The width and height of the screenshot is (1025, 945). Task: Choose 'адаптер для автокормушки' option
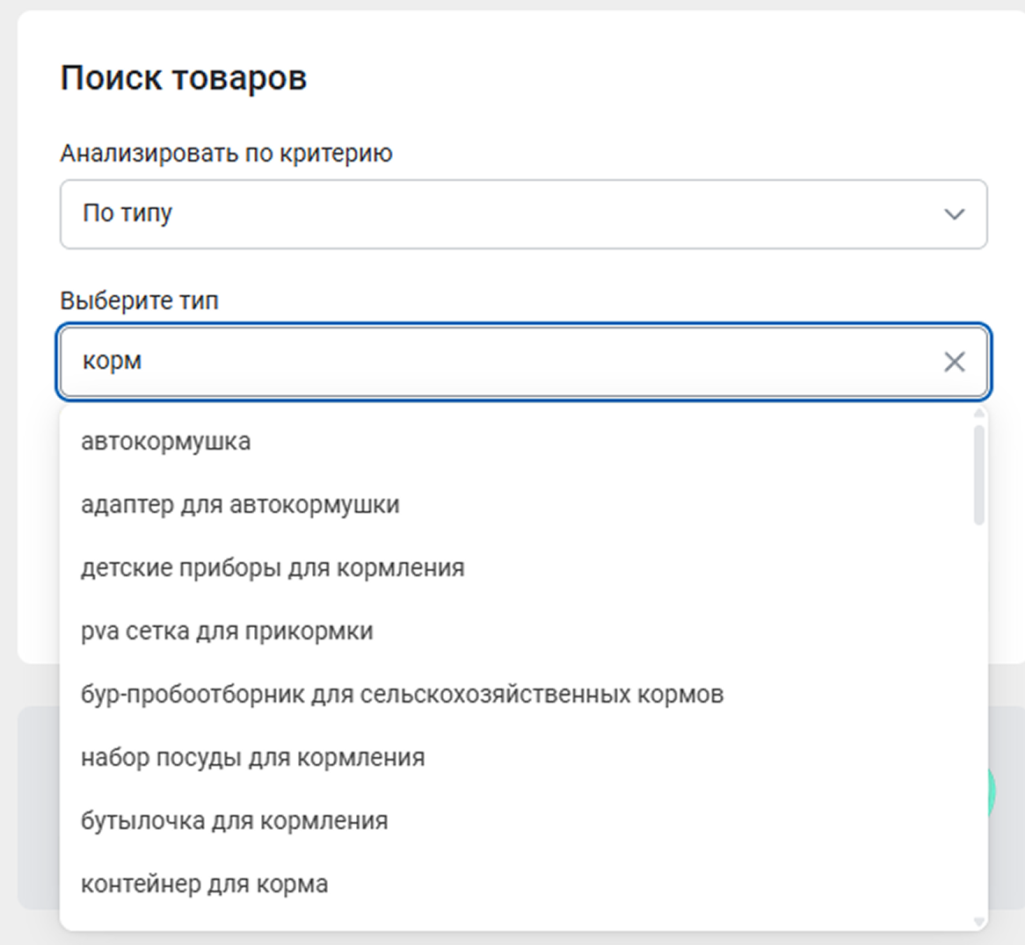(240, 505)
